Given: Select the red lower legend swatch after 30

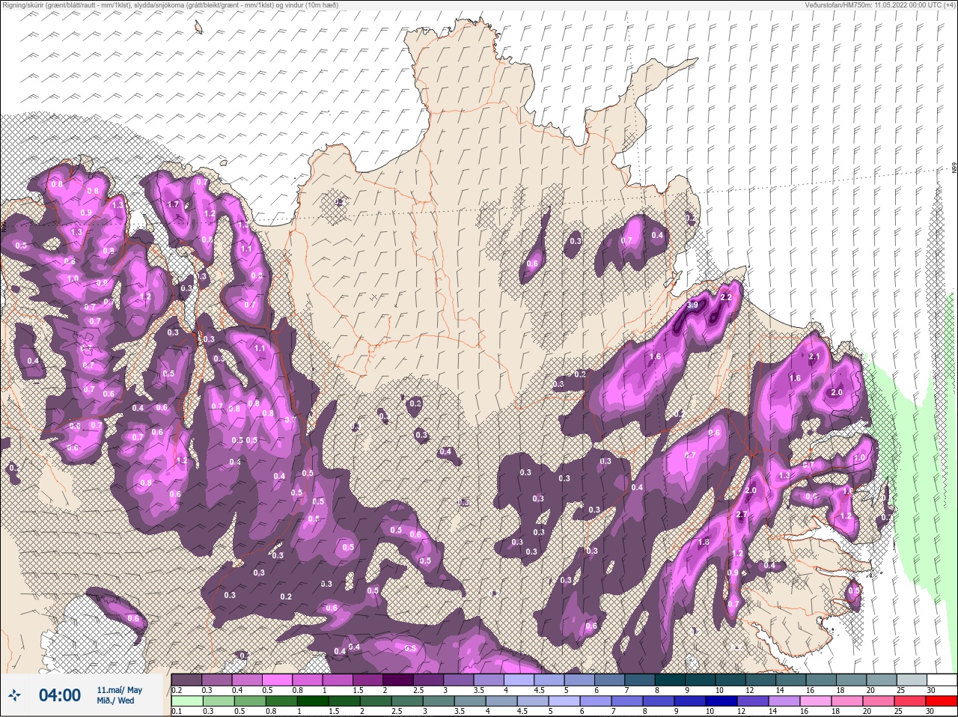Looking at the screenshot, I should pyautogui.click(x=942, y=701).
